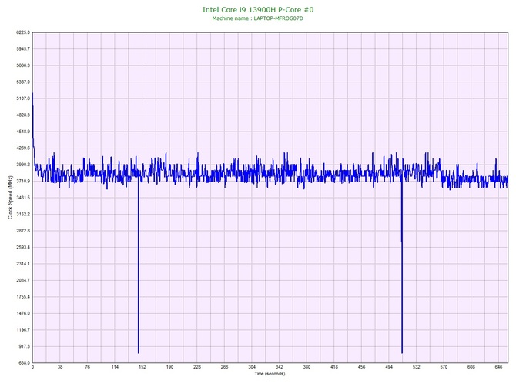Select the x-axis tick label 608
This screenshot has width=516, height=387.
[471, 367]
